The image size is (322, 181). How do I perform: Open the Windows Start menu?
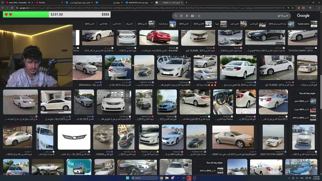click(x=128, y=178)
